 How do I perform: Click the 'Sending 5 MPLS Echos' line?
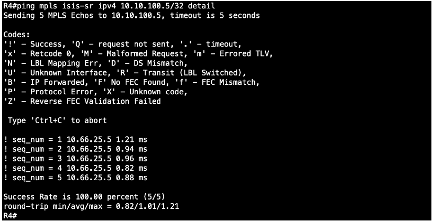tap(132, 16)
